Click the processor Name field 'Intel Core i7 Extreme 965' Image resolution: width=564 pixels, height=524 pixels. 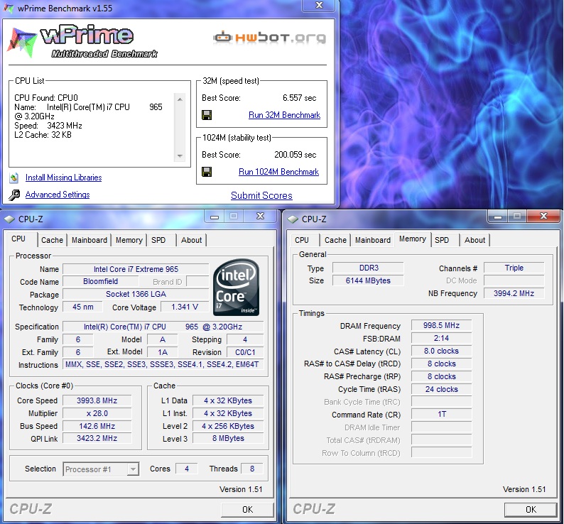(136, 269)
